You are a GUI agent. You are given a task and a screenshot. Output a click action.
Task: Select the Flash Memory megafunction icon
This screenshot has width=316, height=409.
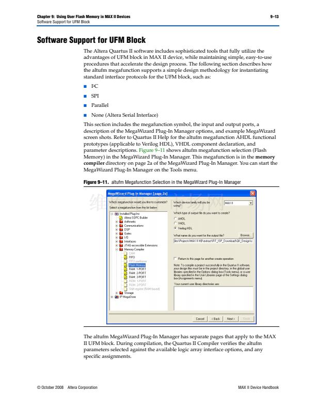126,265
